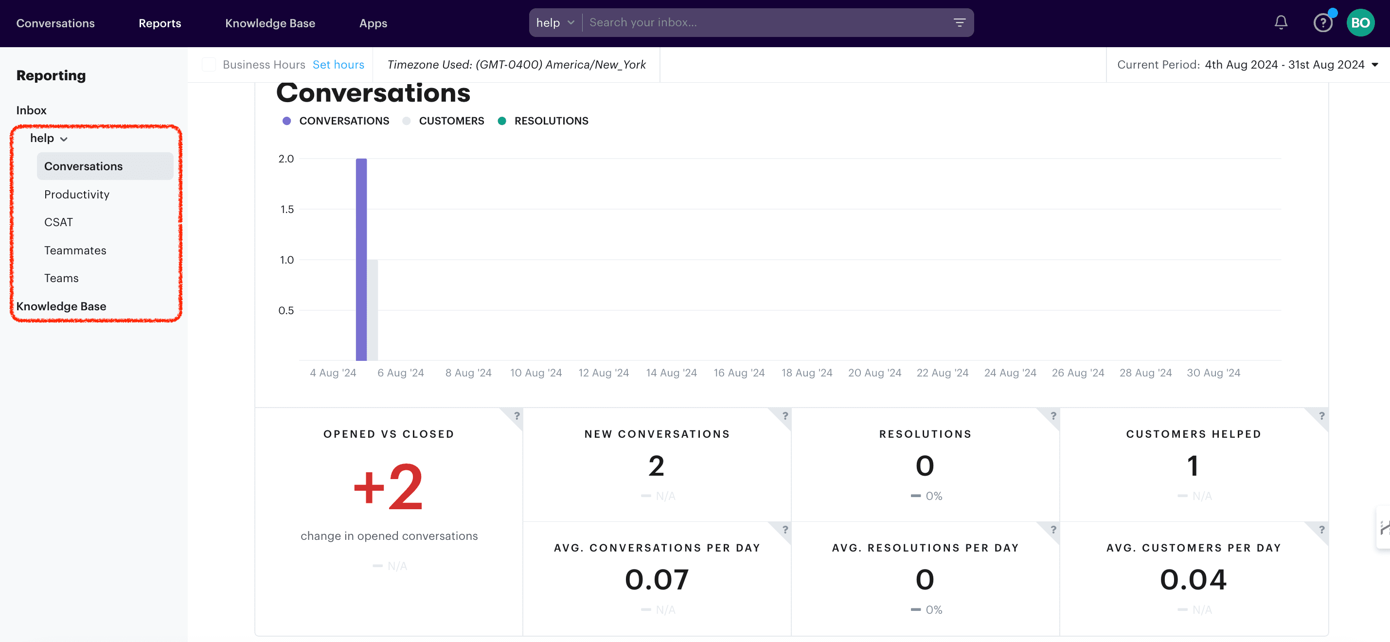Screen dimensions: 1390x642
Task: Open the Apps menu in the top bar
Action: [x=373, y=23]
